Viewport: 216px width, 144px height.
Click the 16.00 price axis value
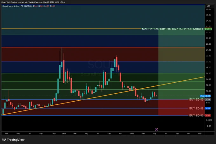208,73
